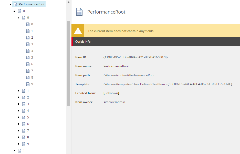The height and width of the screenshot is (154, 240).
Task: Click the icon of leaf item 4 without an arrow
Action: tap(28, 51)
